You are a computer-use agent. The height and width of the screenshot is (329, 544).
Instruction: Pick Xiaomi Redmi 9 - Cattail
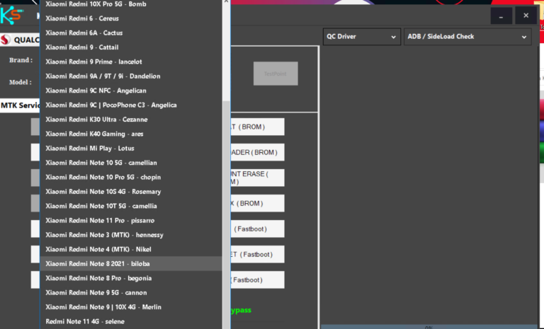tap(131, 47)
